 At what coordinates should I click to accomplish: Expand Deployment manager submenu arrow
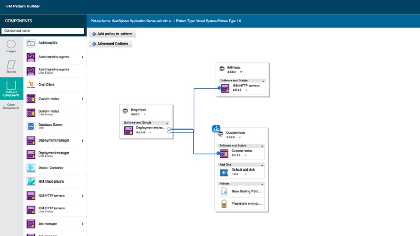click(83, 140)
